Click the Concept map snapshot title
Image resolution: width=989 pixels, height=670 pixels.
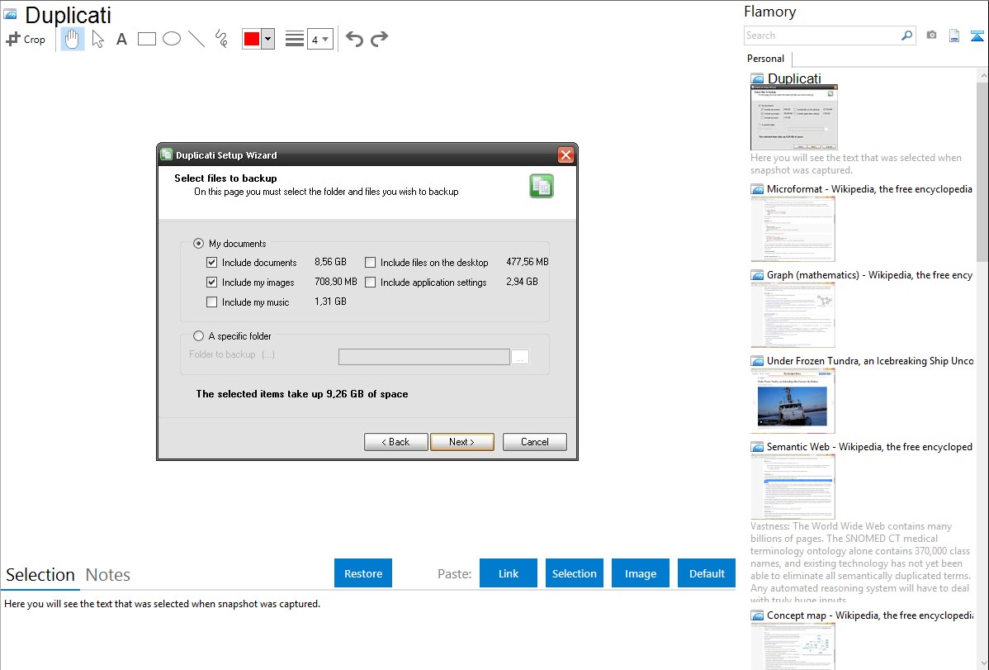[x=870, y=615]
